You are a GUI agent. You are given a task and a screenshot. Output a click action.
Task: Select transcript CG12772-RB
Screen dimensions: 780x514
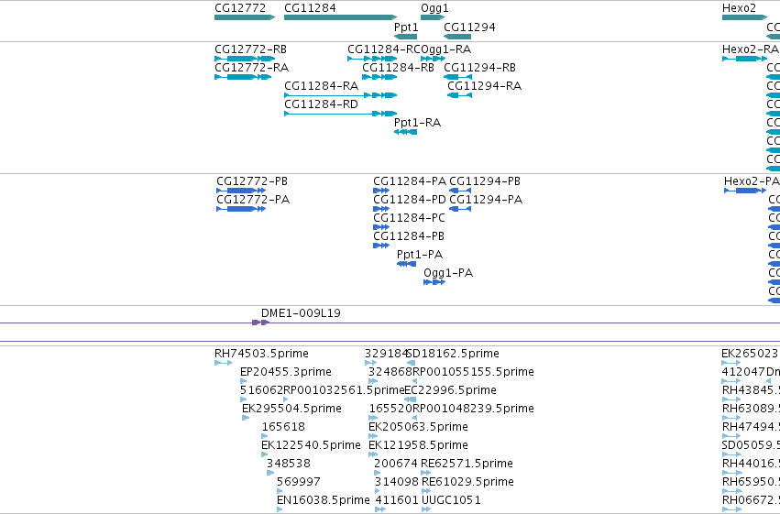pos(244,59)
